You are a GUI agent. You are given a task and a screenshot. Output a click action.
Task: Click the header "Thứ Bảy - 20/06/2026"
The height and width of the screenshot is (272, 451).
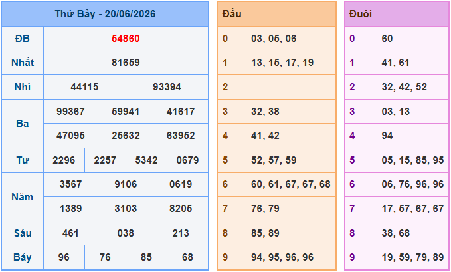pos(105,14)
